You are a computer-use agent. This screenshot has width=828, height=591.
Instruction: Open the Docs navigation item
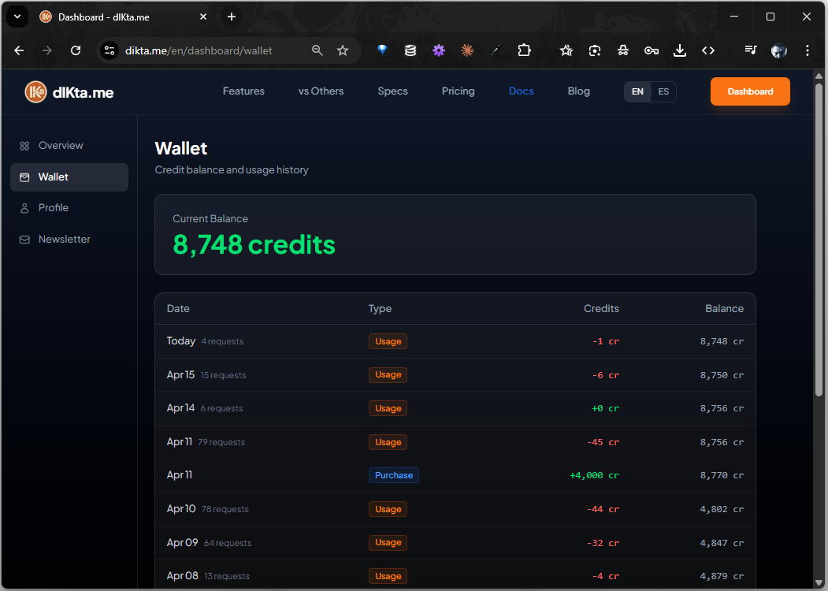click(521, 91)
